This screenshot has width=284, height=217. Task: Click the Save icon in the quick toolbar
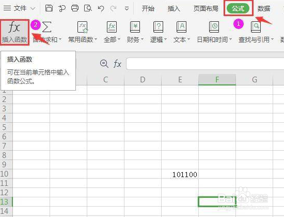coord(49,8)
